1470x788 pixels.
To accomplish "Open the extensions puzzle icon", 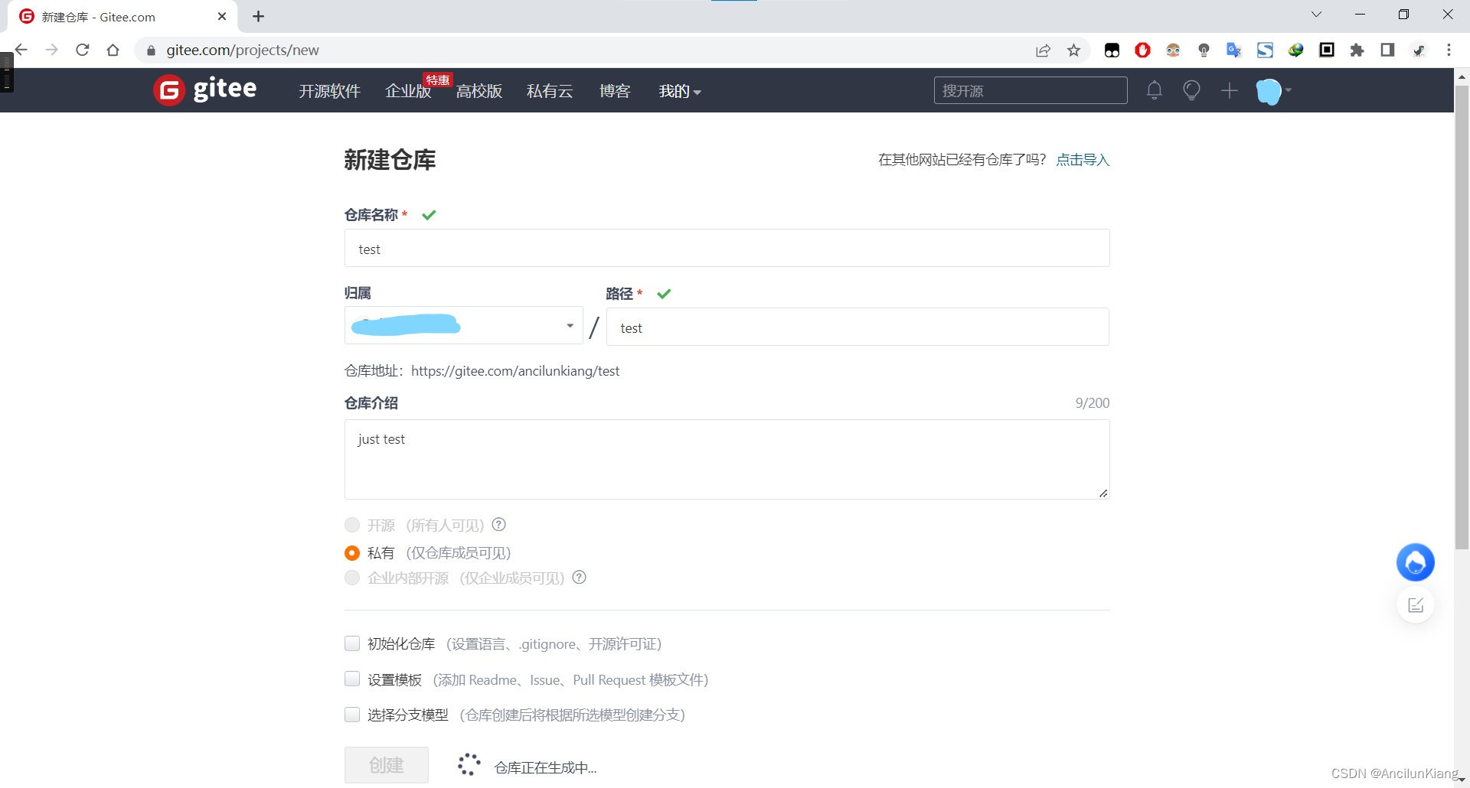I will click(x=1357, y=50).
